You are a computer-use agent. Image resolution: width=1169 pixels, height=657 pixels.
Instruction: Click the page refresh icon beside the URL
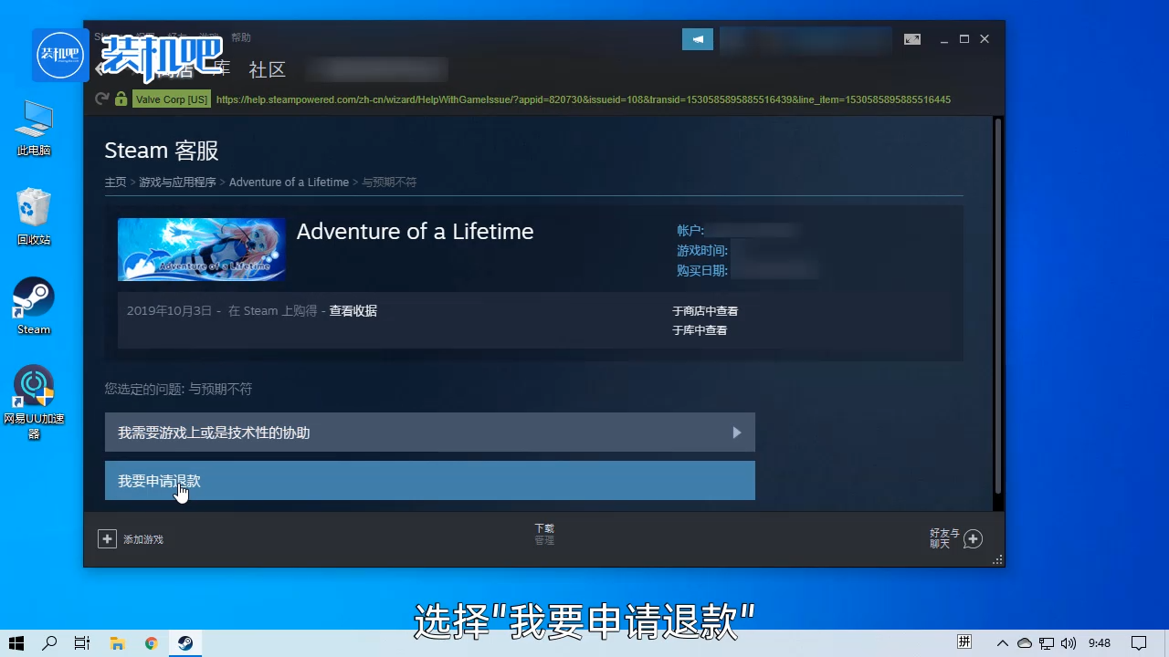pyautogui.click(x=101, y=99)
